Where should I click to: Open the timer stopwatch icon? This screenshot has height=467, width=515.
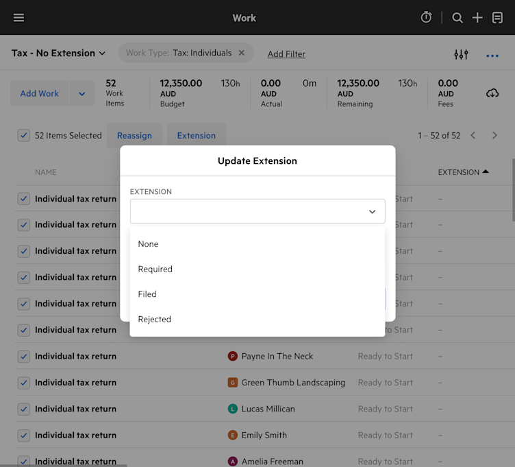coord(426,17)
